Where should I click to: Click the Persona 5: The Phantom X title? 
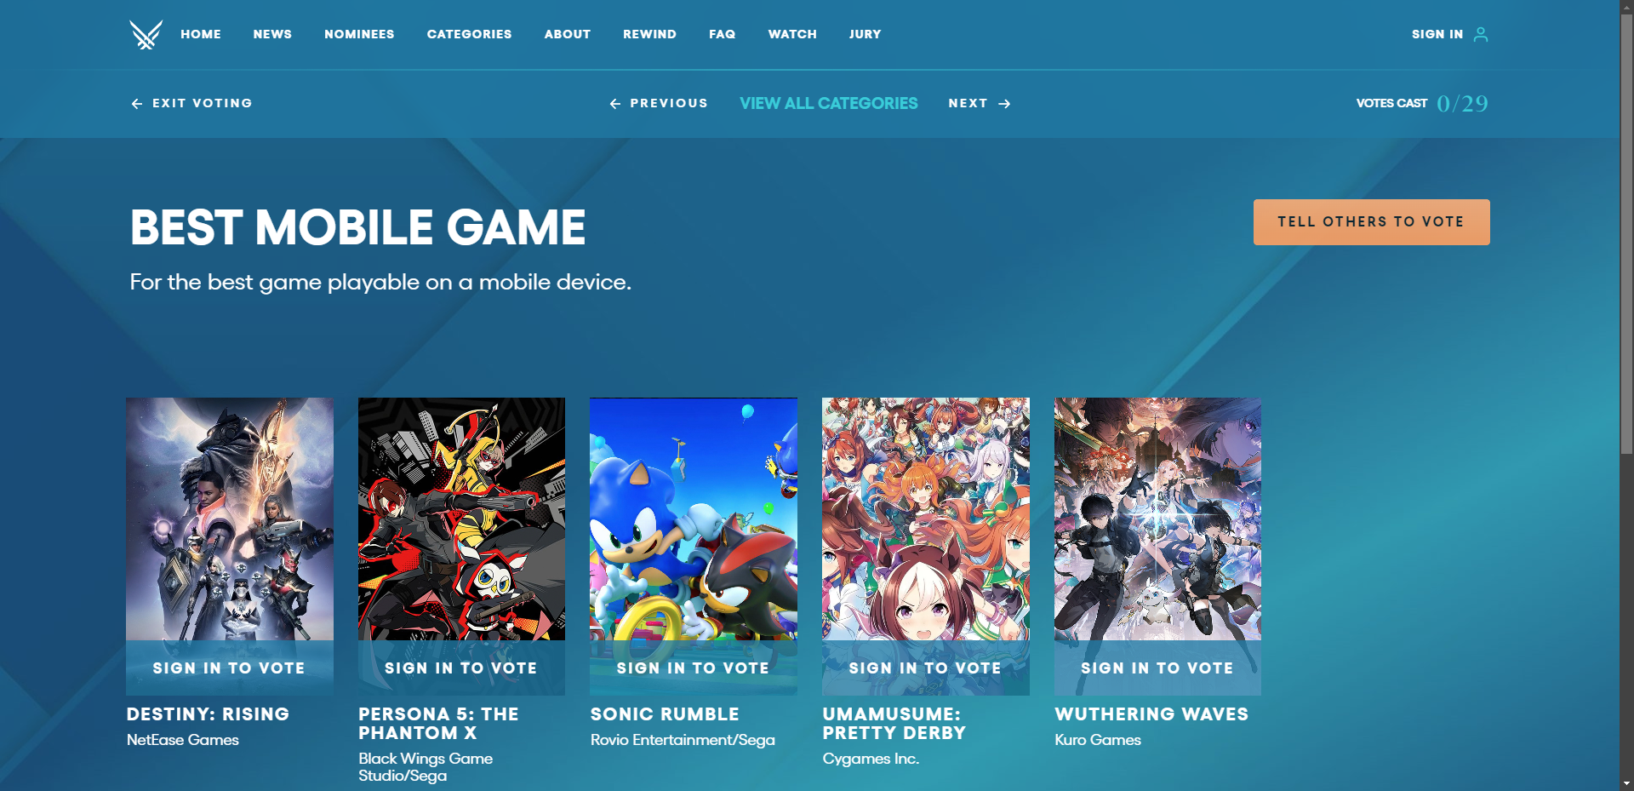438,724
